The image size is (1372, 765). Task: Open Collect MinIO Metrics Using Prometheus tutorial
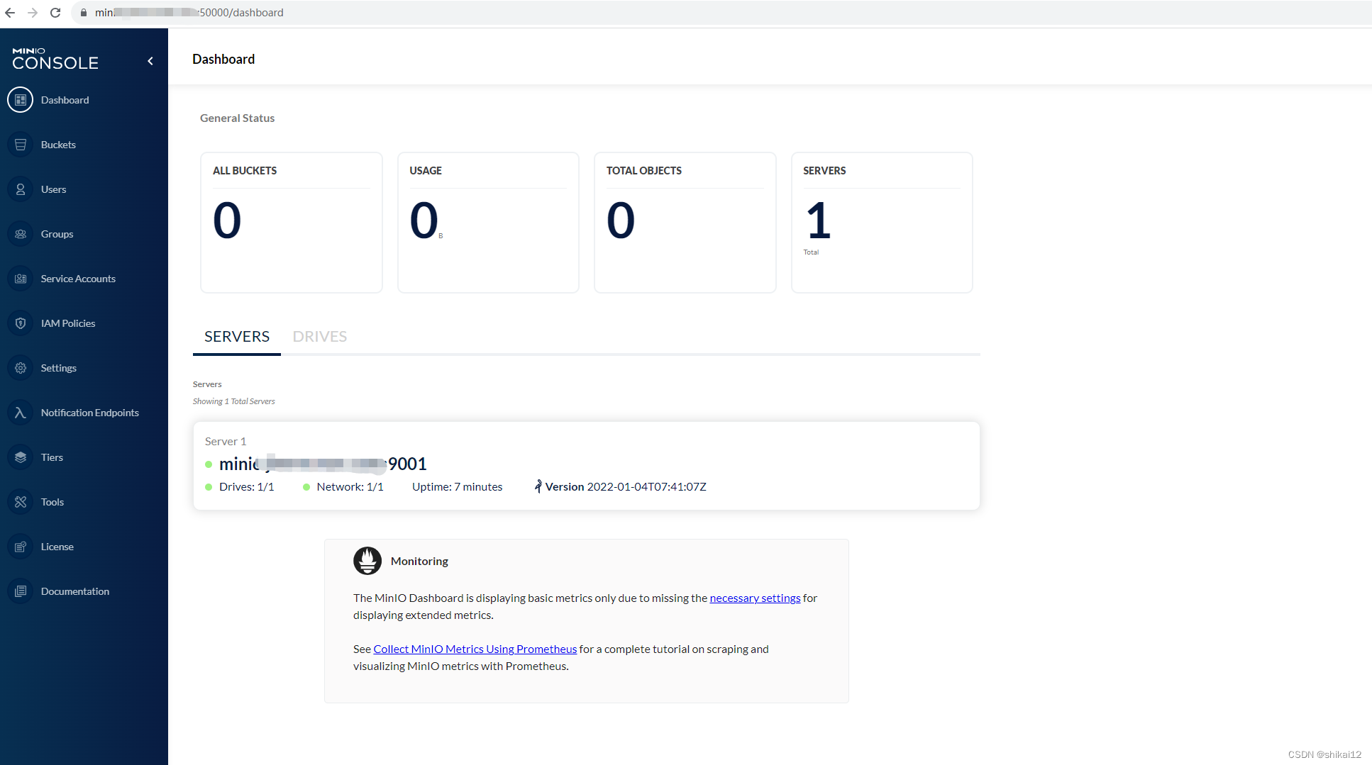point(475,649)
